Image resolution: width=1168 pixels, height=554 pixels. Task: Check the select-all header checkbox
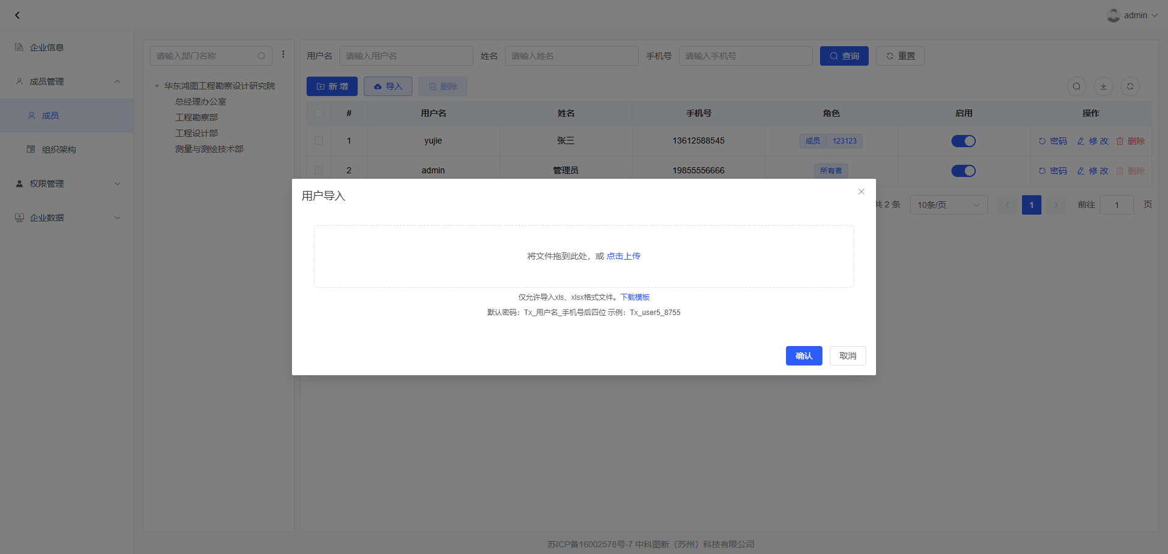(319, 113)
